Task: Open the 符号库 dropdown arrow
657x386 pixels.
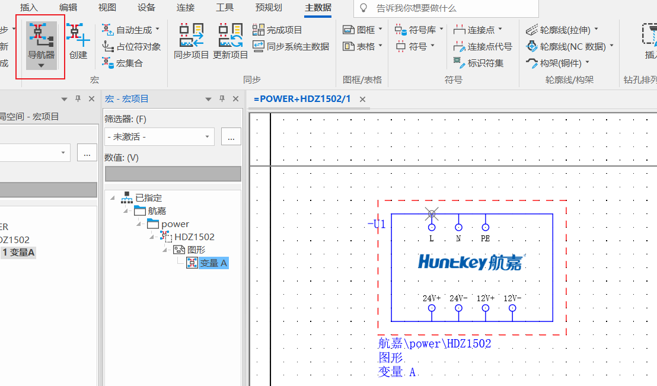Action: (x=442, y=29)
